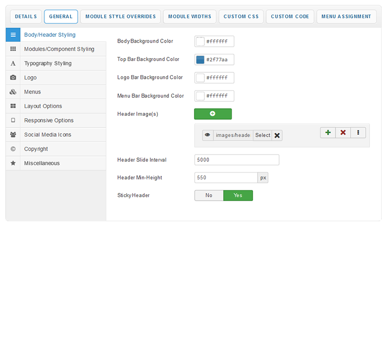Click the Miscellaneous star icon

[13, 163]
